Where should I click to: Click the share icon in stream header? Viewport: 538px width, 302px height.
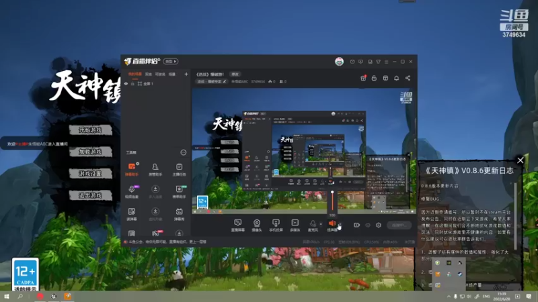point(408,78)
